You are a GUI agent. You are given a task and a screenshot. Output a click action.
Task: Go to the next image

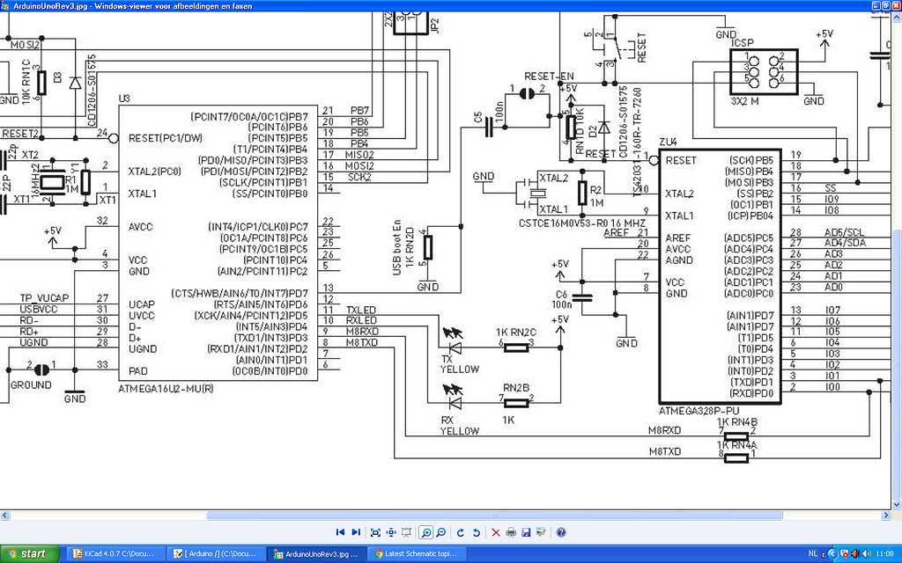tap(356, 532)
